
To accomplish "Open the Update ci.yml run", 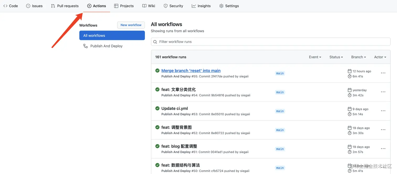I will [x=175, y=108].
